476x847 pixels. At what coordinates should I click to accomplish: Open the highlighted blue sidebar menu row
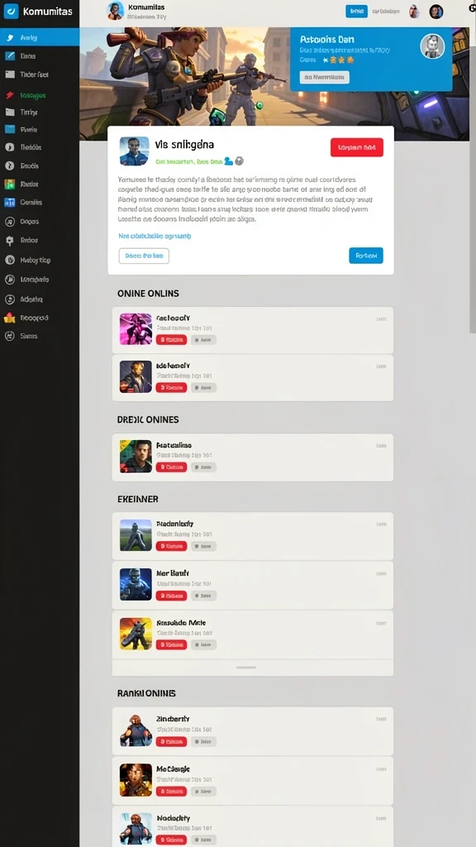40,37
